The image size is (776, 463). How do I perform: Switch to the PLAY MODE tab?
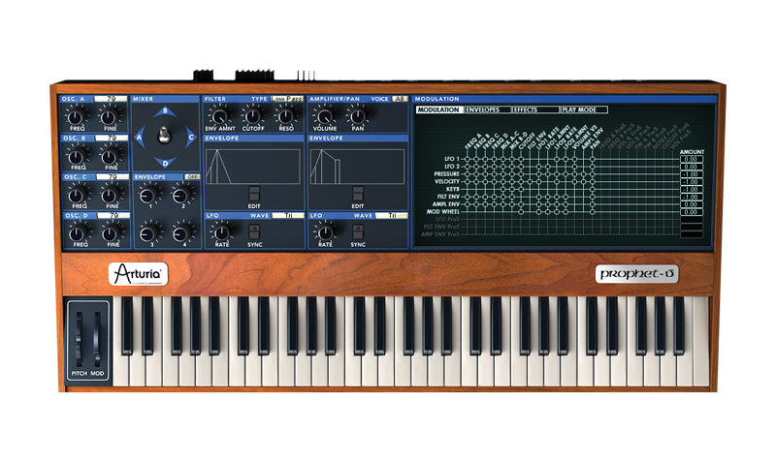click(584, 109)
